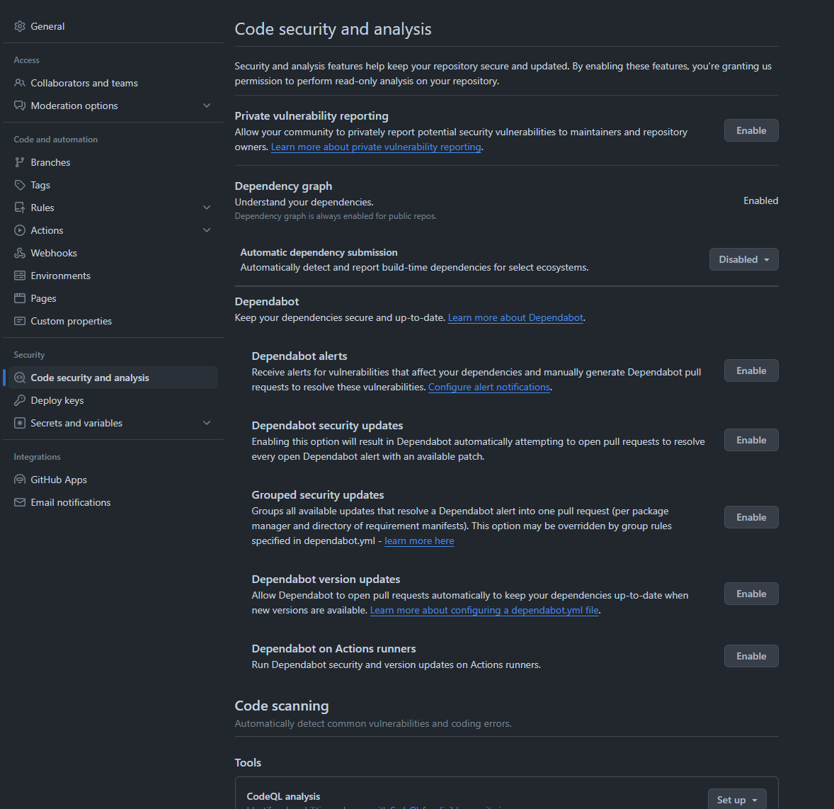
Task: Expand the Moderation options chevron
Action: click(x=207, y=106)
